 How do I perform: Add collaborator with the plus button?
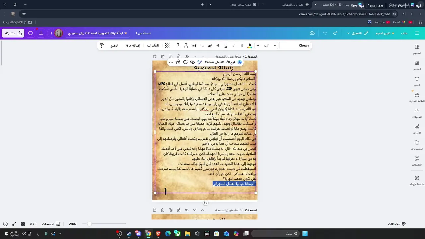(x=51, y=33)
